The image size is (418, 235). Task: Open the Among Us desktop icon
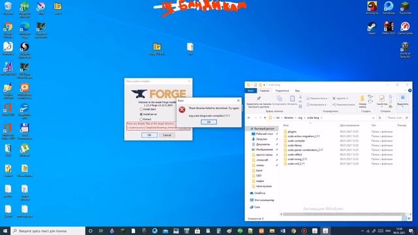click(372, 8)
